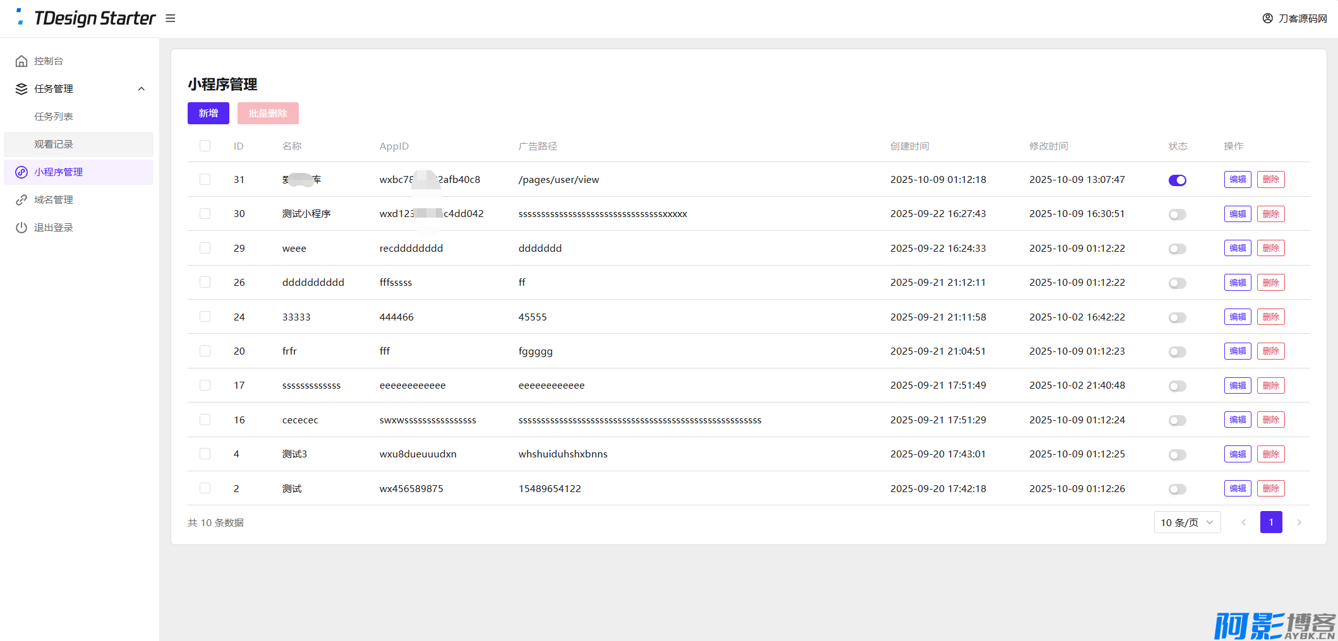Click the layers icon beside 任务管理

21,89
